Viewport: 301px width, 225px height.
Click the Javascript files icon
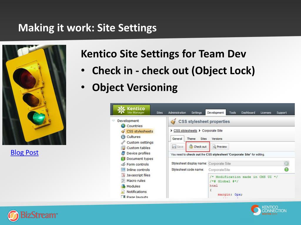(x=123, y=175)
